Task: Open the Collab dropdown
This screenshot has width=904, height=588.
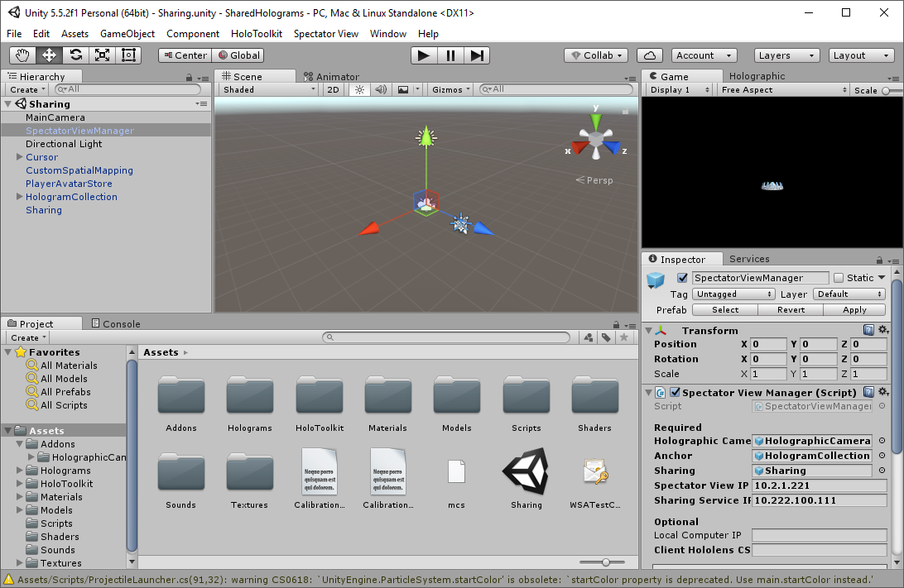Action: [596, 55]
